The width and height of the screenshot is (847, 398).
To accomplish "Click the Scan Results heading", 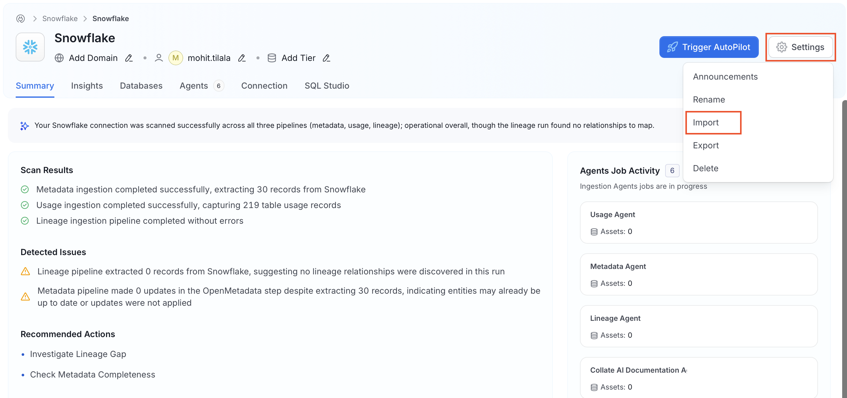I will 47,170.
